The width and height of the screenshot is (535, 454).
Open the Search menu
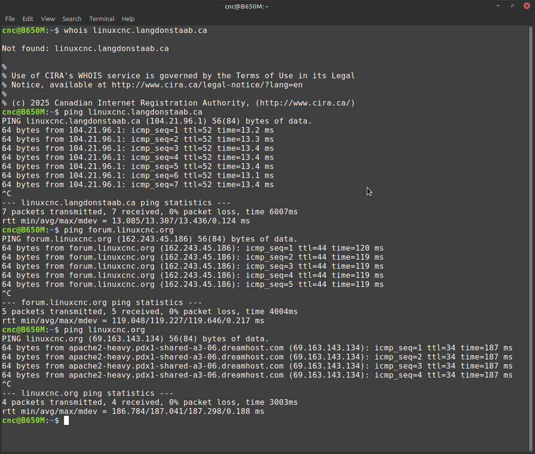72,19
